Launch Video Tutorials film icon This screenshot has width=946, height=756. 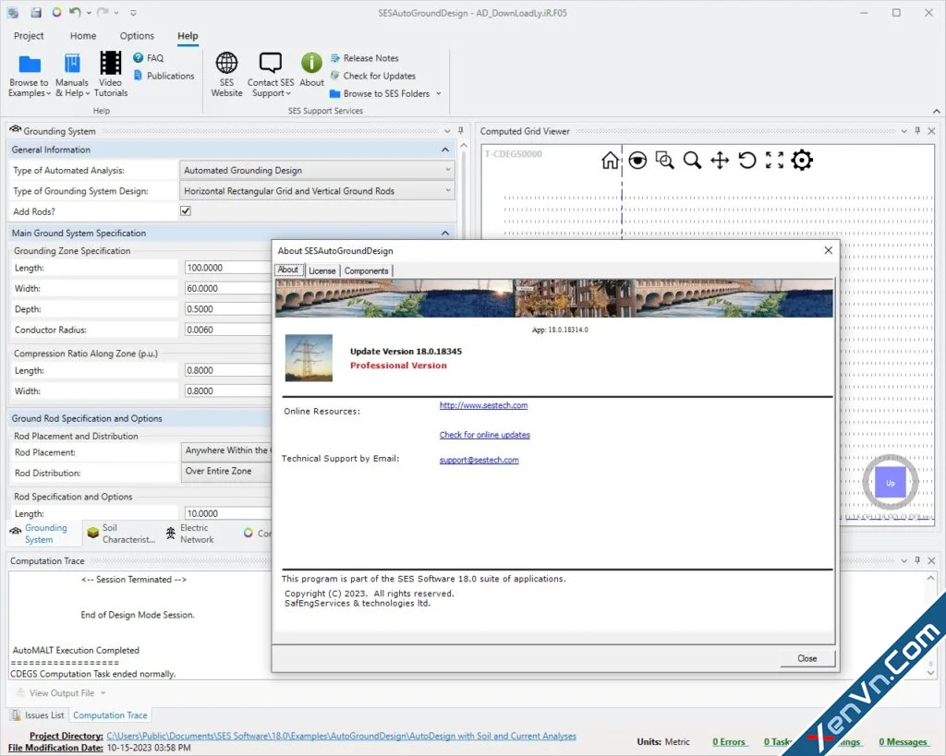pyautogui.click(x=111, y=63)
